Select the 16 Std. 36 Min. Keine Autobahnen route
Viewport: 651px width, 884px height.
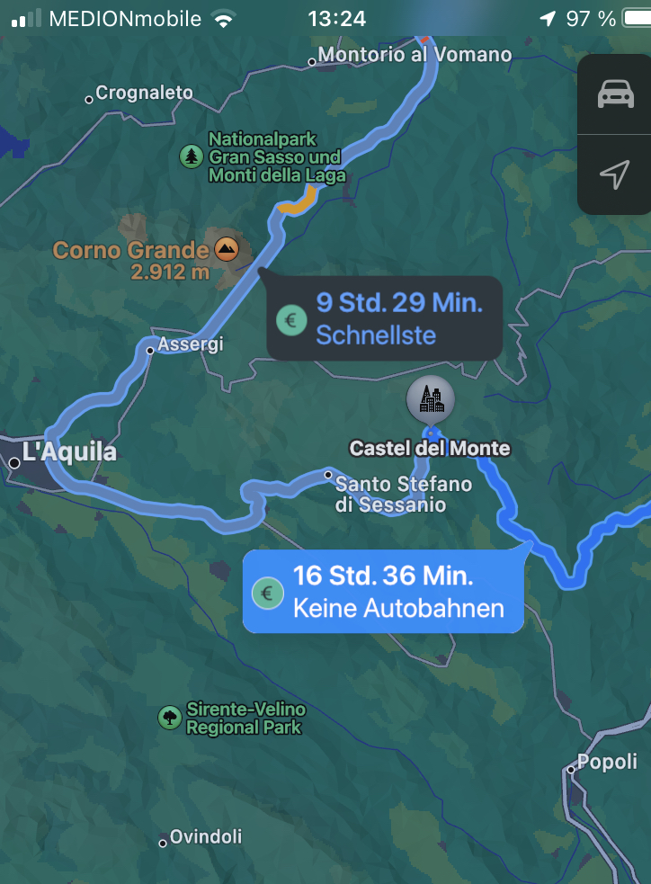click(x=383, y=592)
